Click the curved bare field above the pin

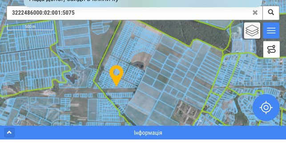141,58
